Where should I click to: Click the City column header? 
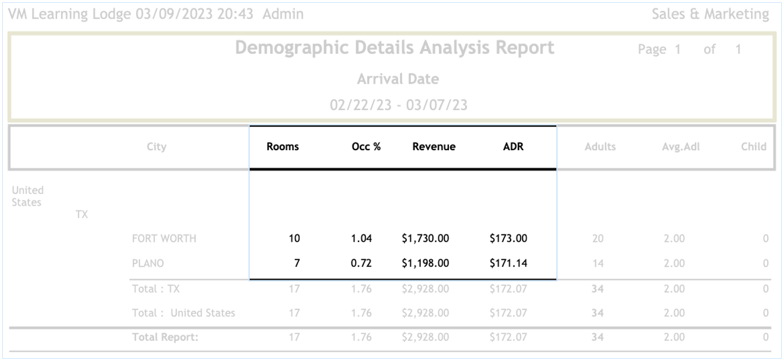click(x=156, y=147)
